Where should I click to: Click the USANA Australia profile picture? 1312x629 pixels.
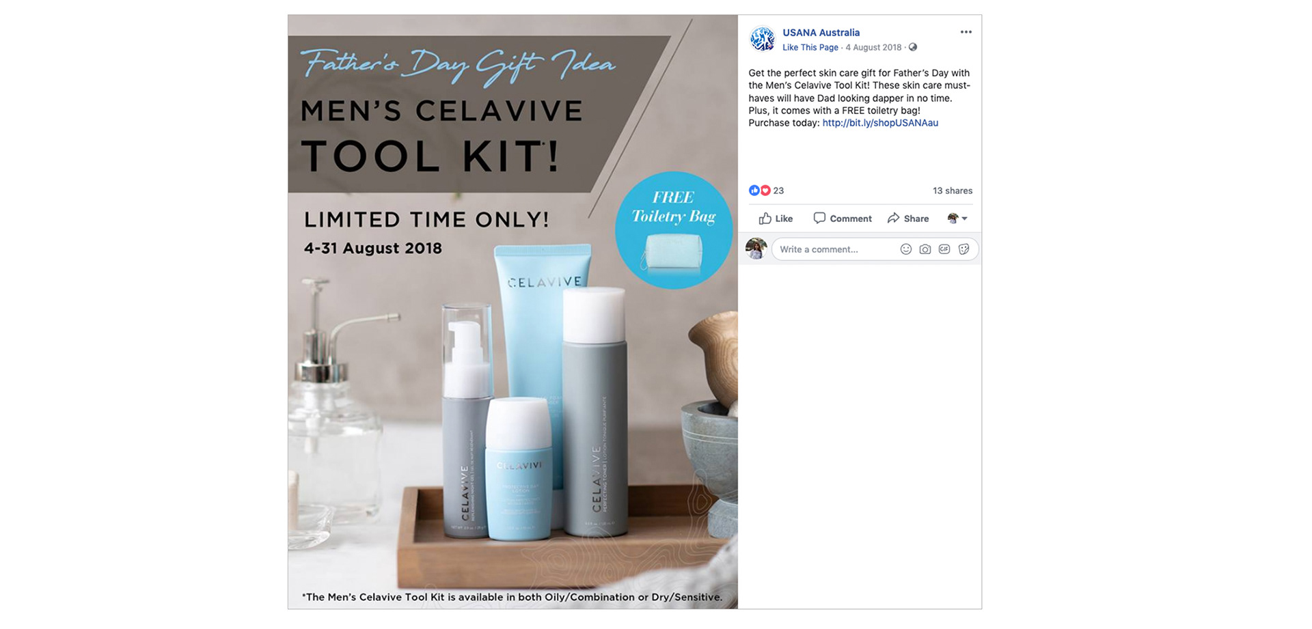(762, 39)
